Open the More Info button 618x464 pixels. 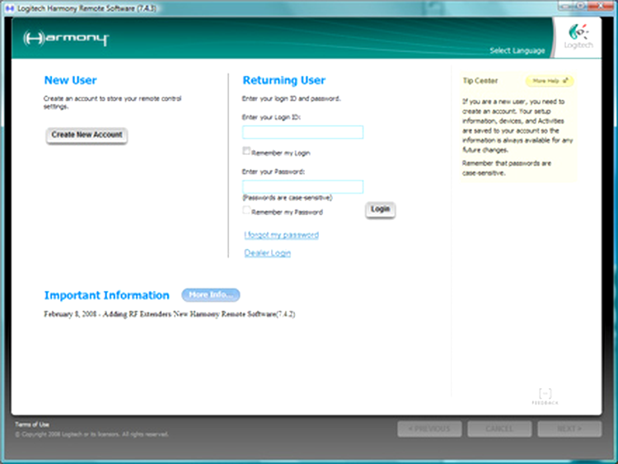(x=210, y=295)
